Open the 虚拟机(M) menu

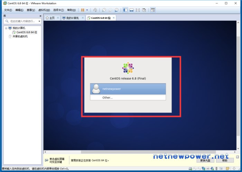(x=44, y=10)
